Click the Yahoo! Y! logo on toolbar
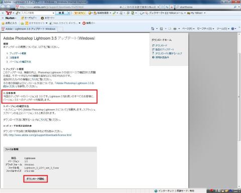Viewport: 241px width, 193px height. pos(9,13)
